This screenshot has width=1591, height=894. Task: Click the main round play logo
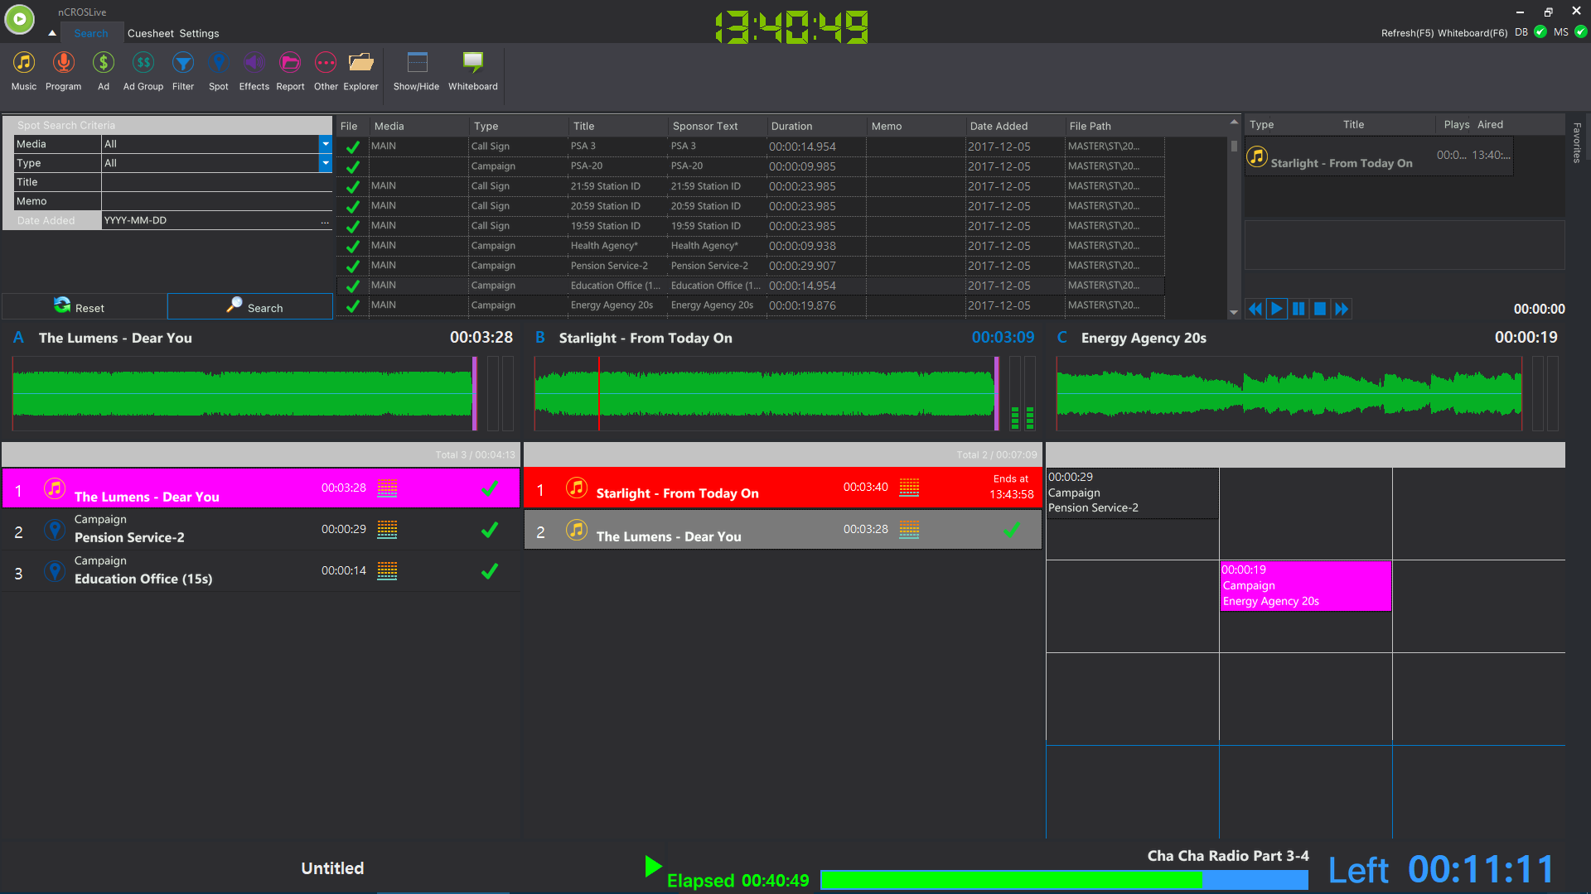pos(19,18)
